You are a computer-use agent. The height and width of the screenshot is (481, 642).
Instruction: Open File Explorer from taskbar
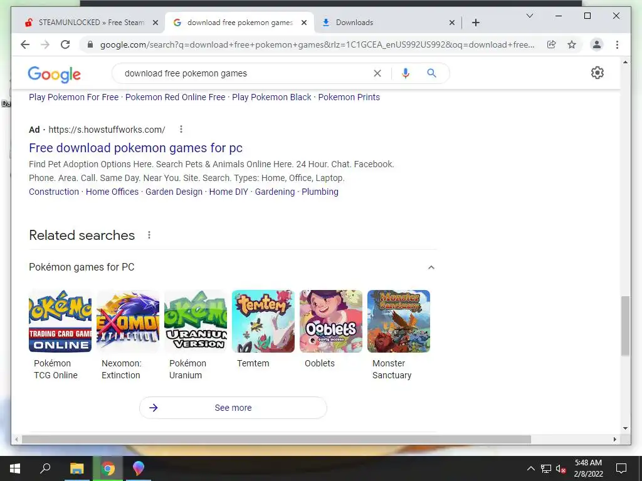(x=76, y=468)
